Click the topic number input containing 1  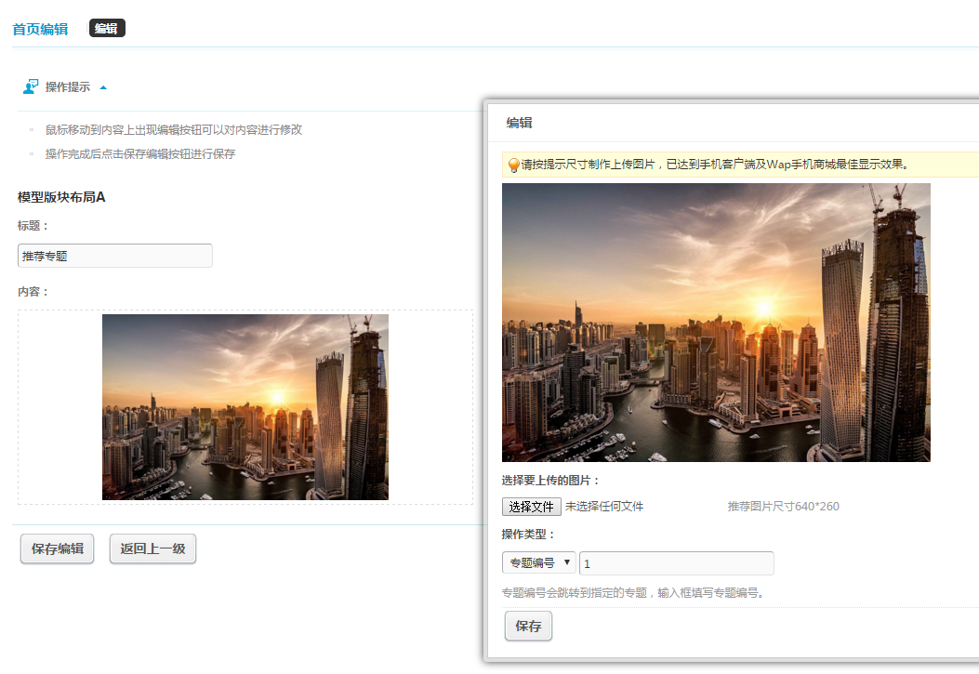[x=677, y=563]
